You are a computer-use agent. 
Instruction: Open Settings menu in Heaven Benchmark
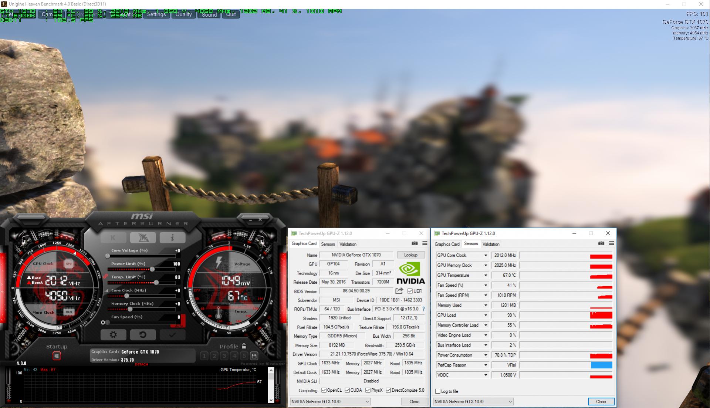(x=156, y=14)
